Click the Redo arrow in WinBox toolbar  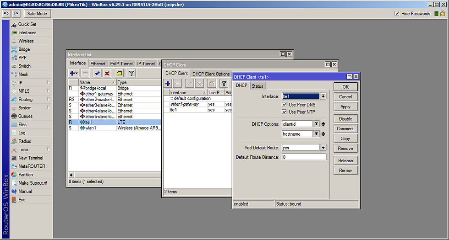[x=16, y=13]
